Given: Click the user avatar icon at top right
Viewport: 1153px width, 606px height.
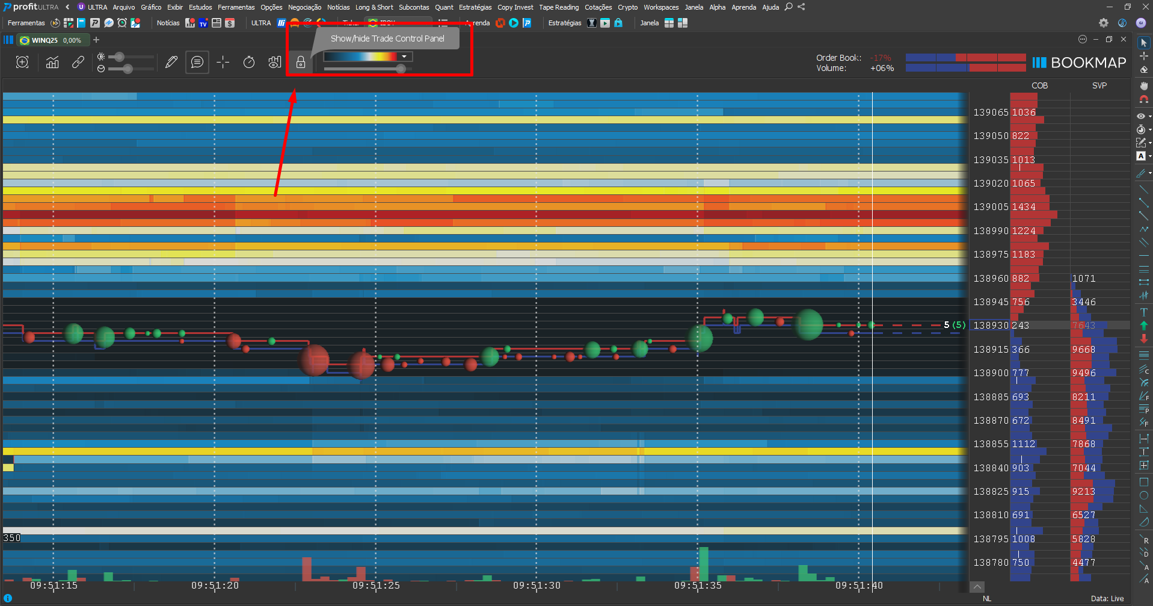Looking at the screenshot, I should coord(1141,23).
